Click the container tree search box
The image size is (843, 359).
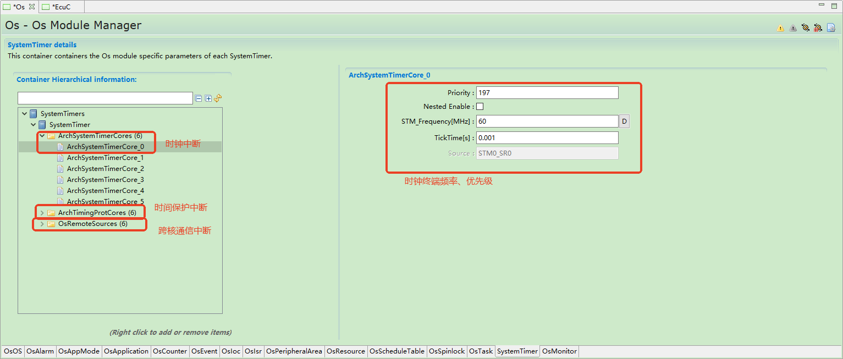[x=105, y=98]
